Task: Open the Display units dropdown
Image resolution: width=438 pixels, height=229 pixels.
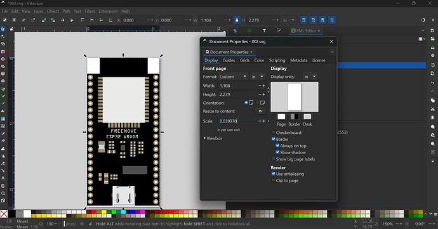Action: tap(310, 77)
